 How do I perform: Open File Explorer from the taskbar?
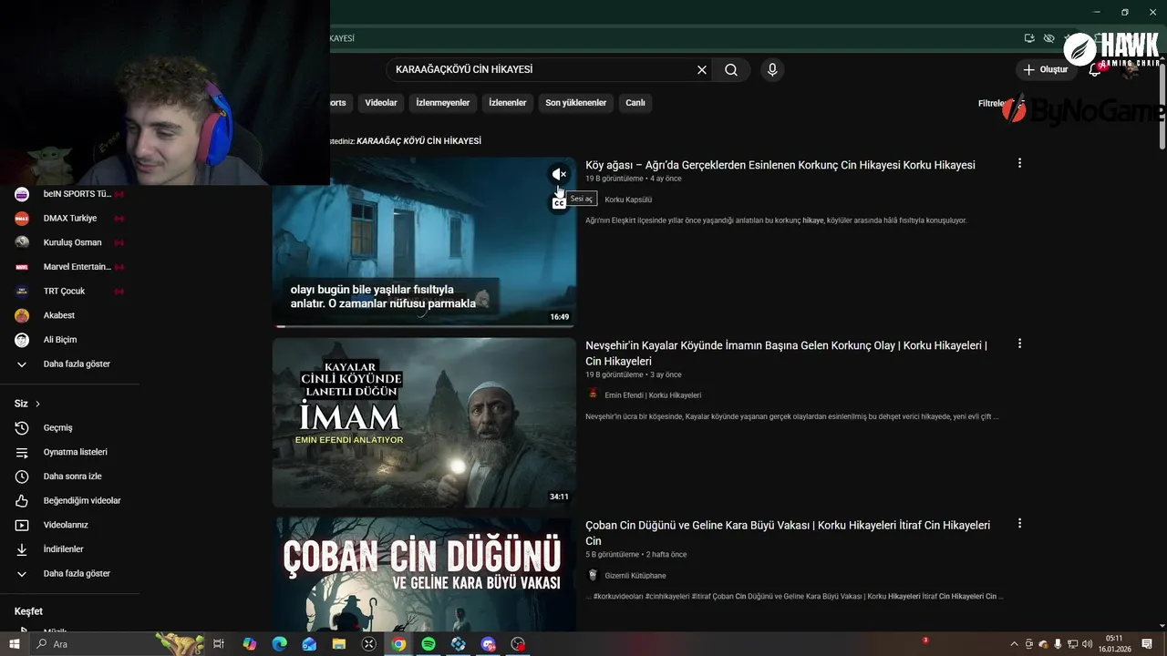pyautogui.click(x=339, y=644)
